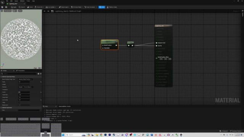Viewport: 244px width, 137px height.
Task: Open viewport options menu icon
Action: tap(2, 11)
